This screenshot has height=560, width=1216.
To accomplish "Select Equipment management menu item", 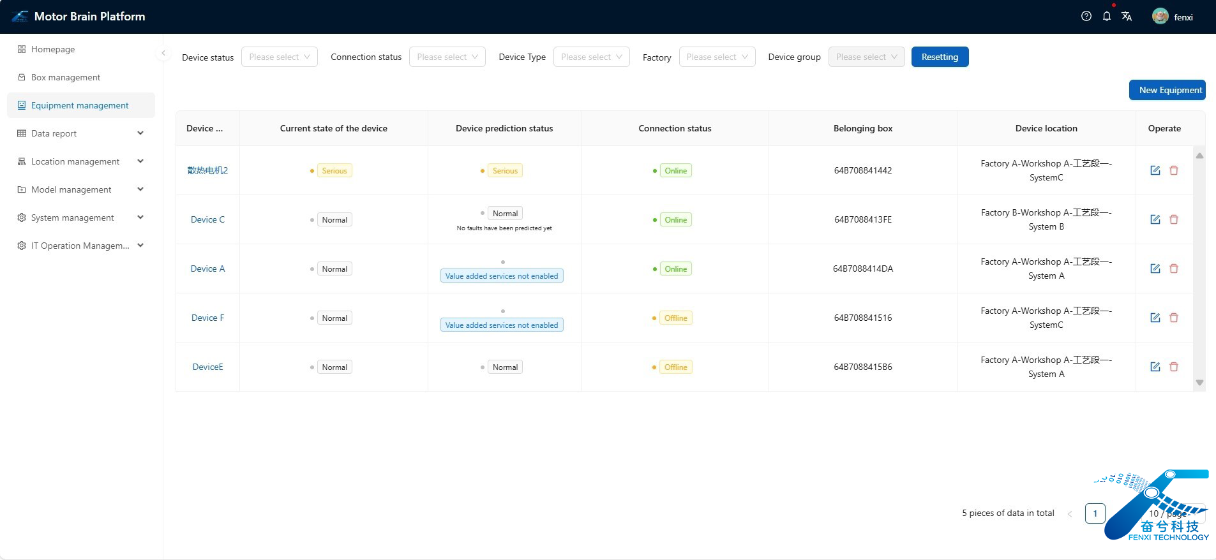I will (x=81, y=105).
